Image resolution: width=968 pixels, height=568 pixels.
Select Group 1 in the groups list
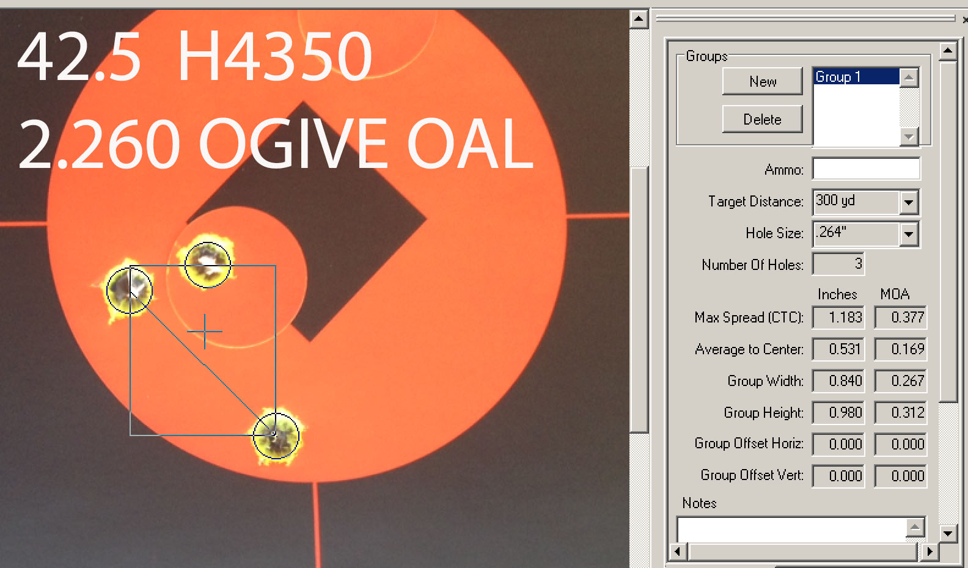856,77
